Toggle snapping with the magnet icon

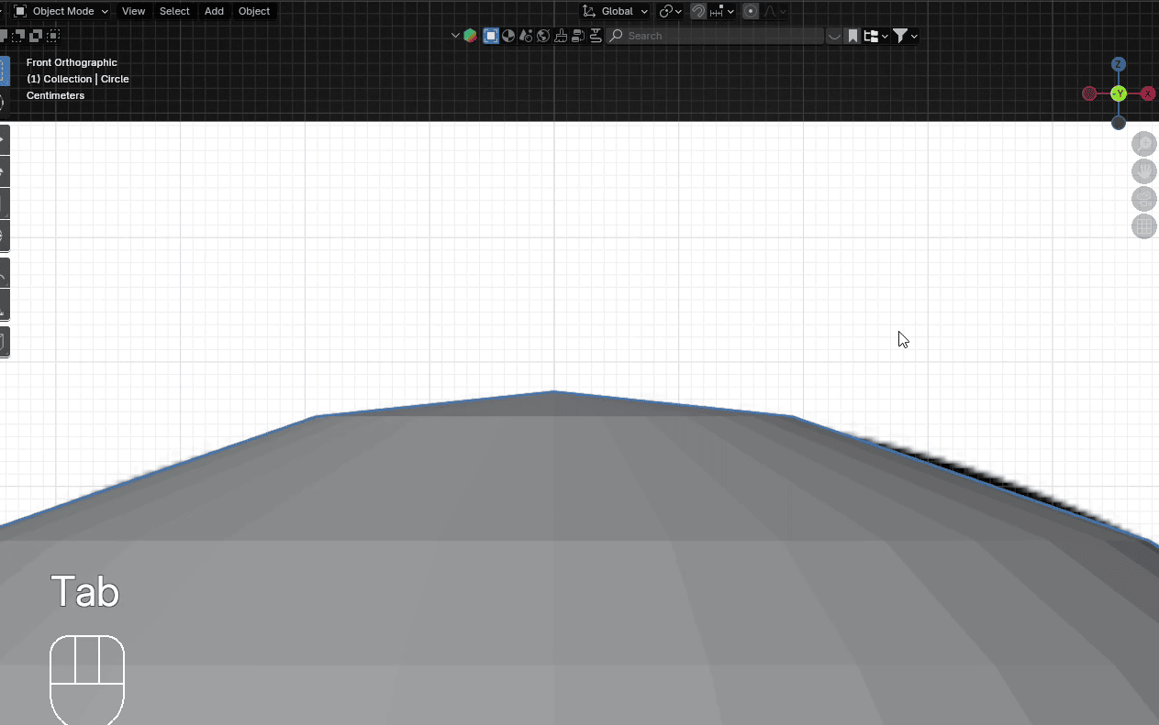pyautogui.click(x=698, y=11)
